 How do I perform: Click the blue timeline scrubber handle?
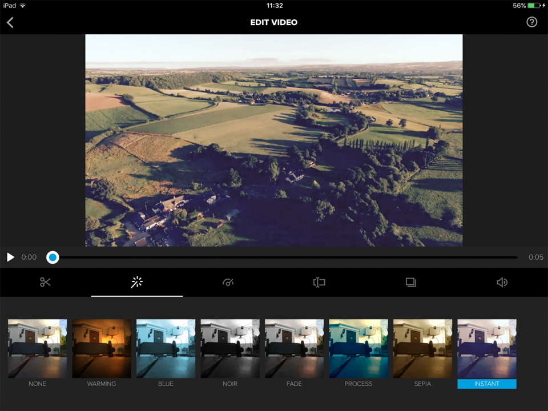[53, 257]
